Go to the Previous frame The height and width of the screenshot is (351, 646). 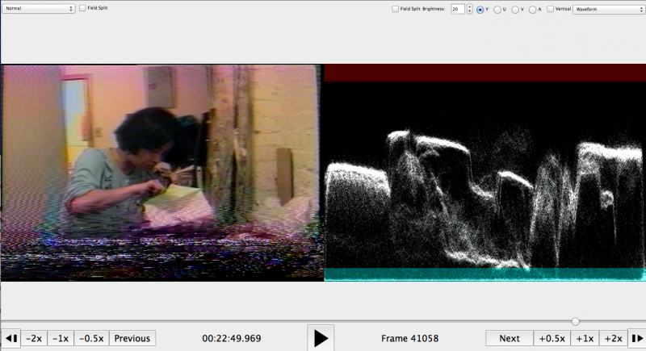[132, 338]
